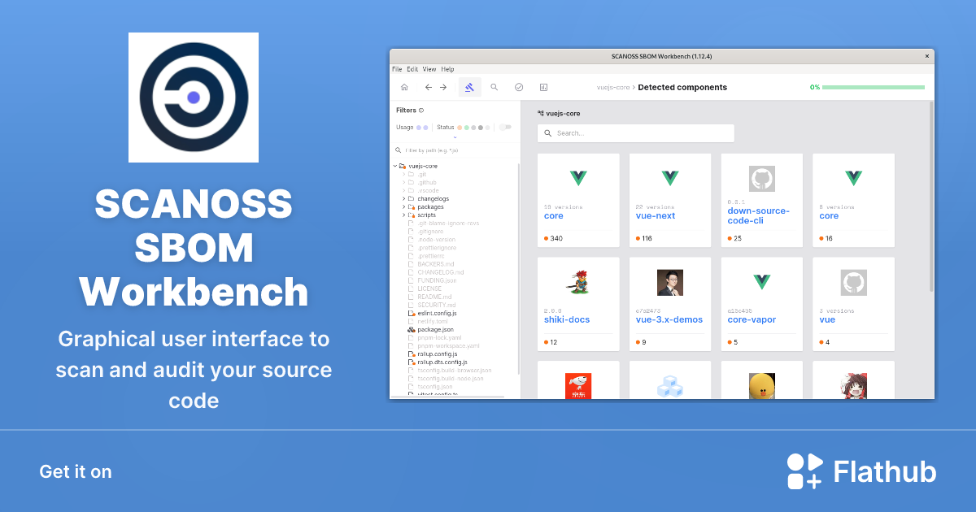Open the report chart icon in the toolbar
The image size is (976, 512).
click(x=543, y=87)
